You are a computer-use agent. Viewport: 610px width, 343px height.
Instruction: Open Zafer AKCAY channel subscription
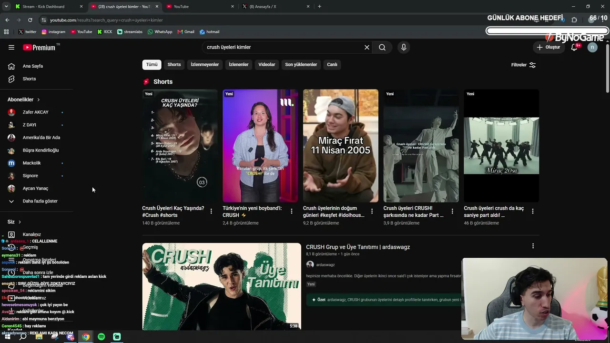[37, 112]
